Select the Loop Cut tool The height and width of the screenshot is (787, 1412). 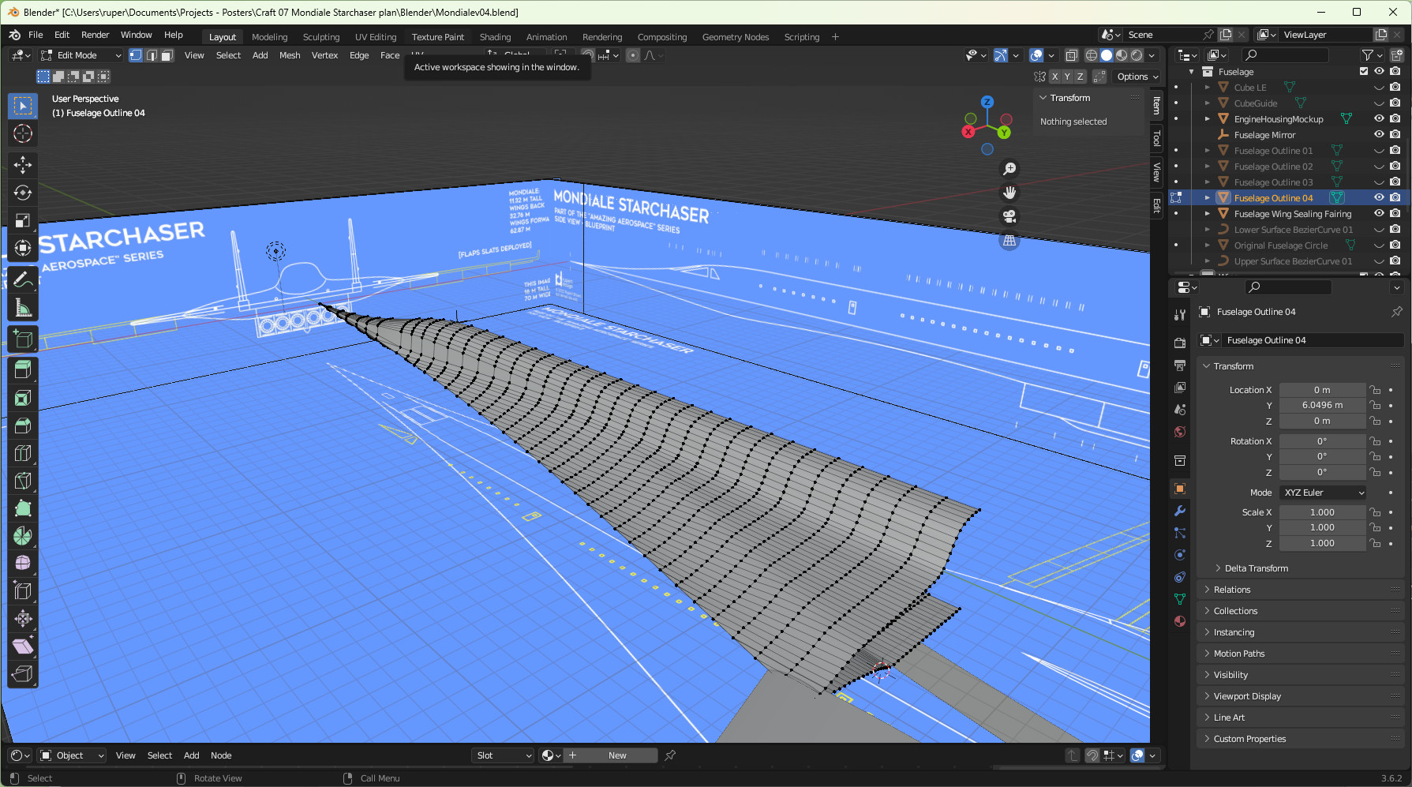point(23,453)
